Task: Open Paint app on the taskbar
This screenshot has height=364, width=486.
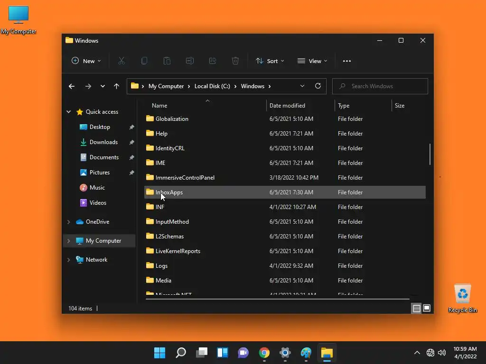Action: click(306, 353)
